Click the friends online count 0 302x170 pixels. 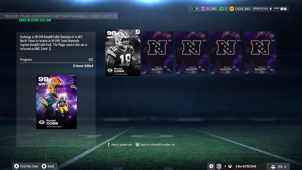click(x=285, y=166)
